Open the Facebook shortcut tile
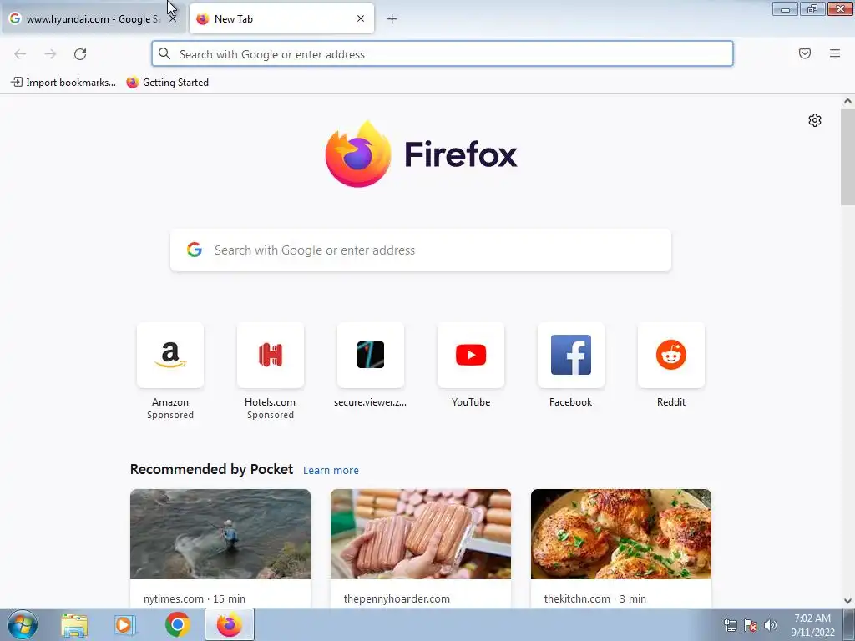Viewport: 855px width, 641px height. coord(571,355)
